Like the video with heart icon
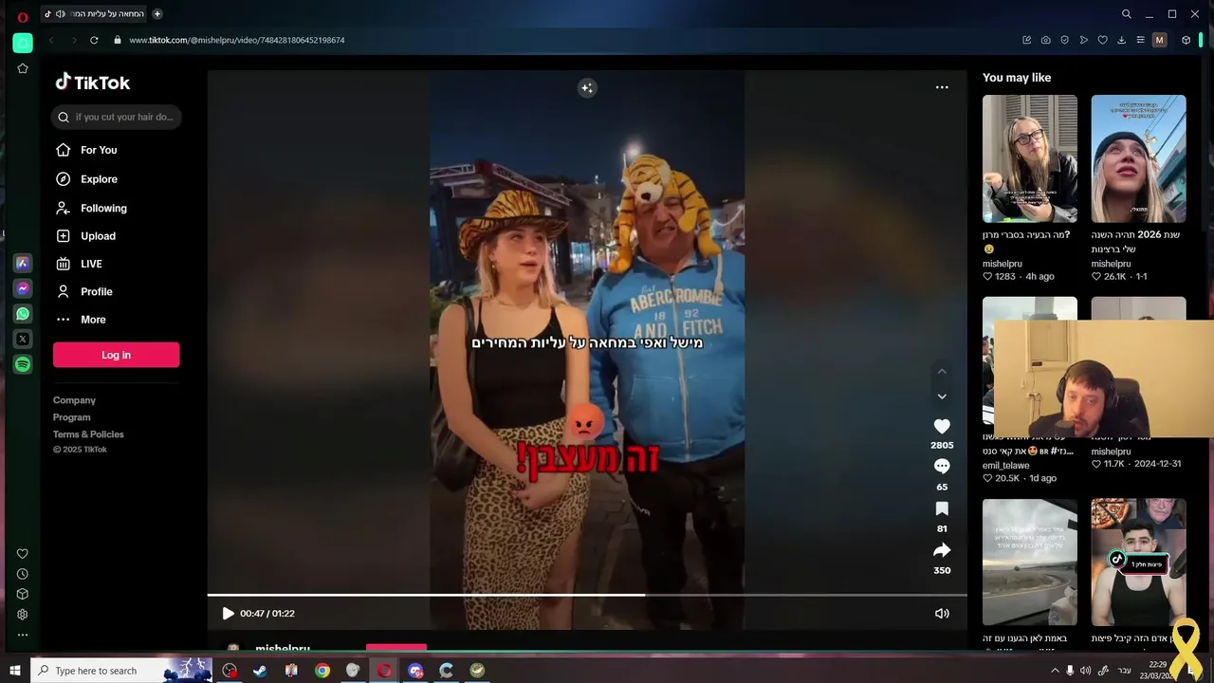Screen dimensions: 1214x683 pyautogui.click(x=942, y=427)
